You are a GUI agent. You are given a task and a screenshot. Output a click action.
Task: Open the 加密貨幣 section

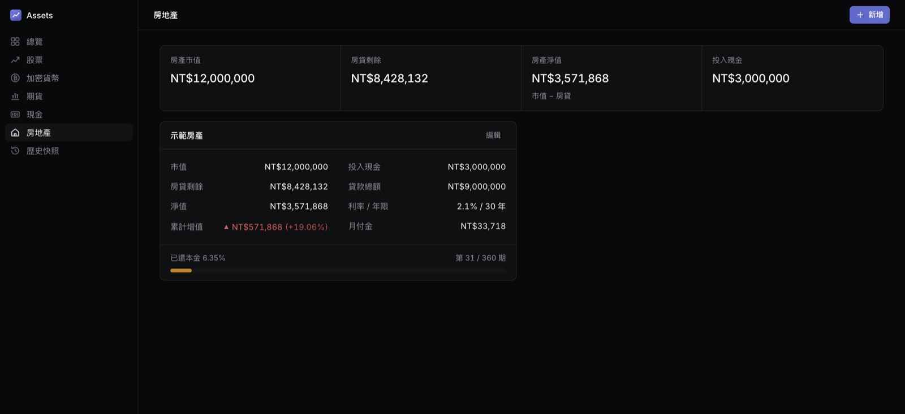pyautogui.click(x=69, y=78)
